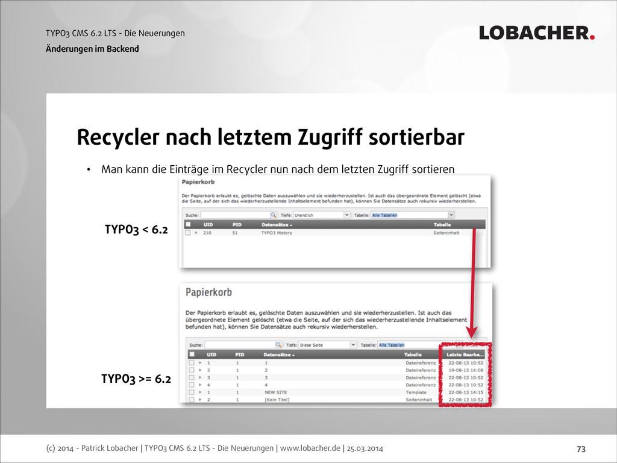Sort by the Letzte Bearbe... column header
The width and height of the screenshot is (617, 463).
point(465,354)
